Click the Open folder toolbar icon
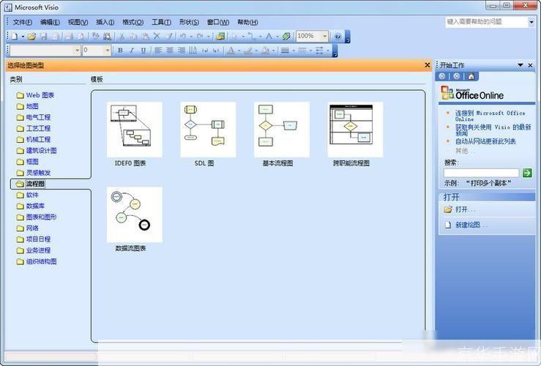Screen dimensions: 541x366 (x=31, y=36)
